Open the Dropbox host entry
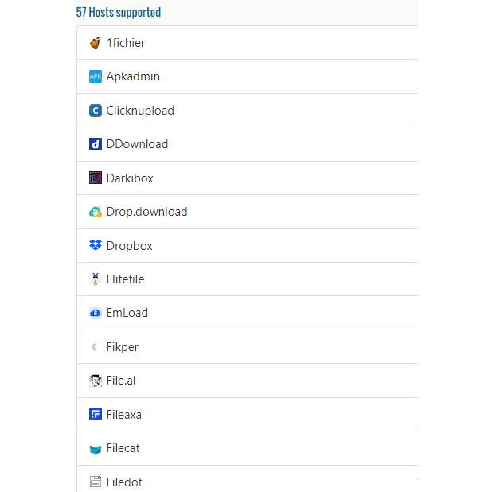 pyautogui.click(x=130, y=246)
